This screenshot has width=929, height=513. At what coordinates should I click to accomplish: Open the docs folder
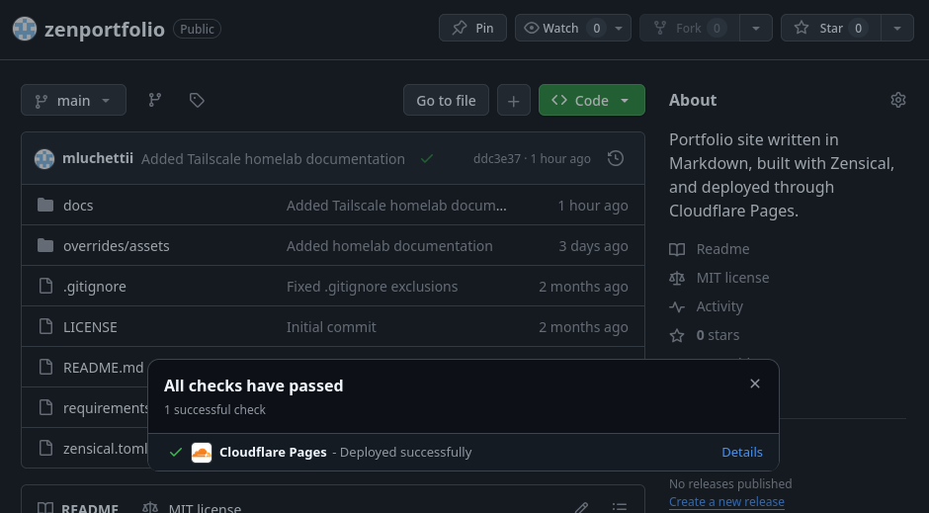[78, 206]
